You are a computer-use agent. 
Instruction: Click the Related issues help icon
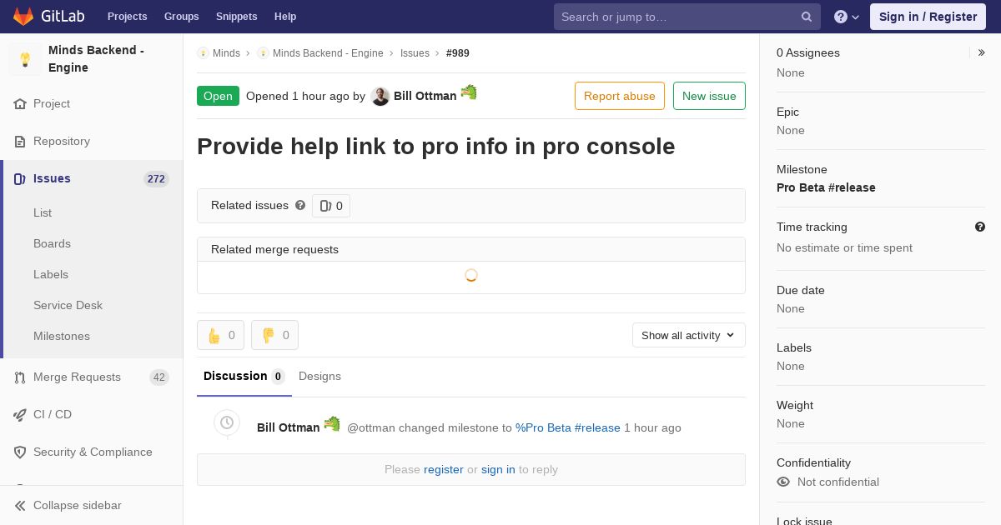[300, 205]
